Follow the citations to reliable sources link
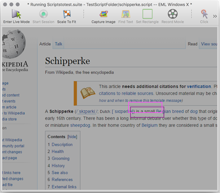Viewport: 220px width, 193px height. (126, 93)
